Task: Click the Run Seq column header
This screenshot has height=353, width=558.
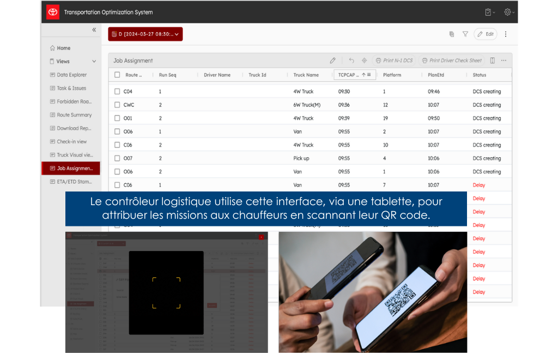Action: tap(168, 75)
